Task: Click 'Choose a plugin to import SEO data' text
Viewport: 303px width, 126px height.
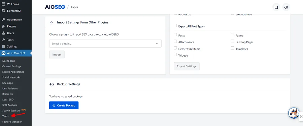Action: click(84, 35)
